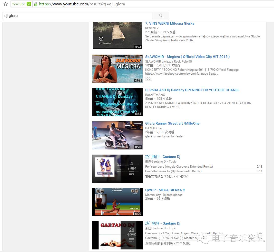Image resolution: width=274 pixels, height=252 pixels.
Task: Click playlist icon on 4-video Gaetano thumbnail
Action: click(132, 174)
